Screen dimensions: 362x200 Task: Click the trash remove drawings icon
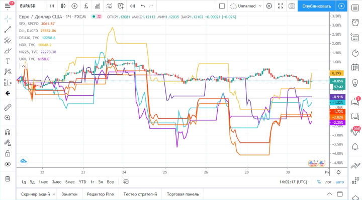tap(8, 178)
